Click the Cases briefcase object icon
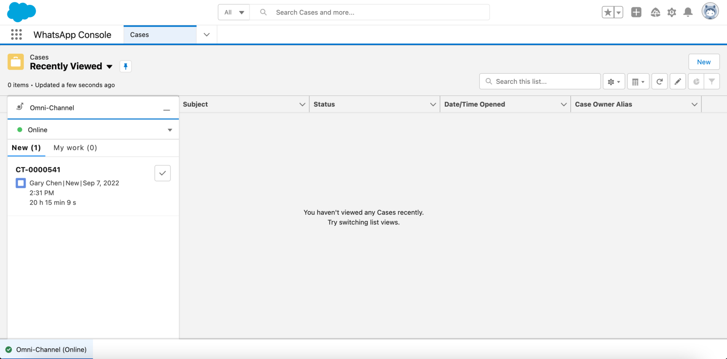This screenshot has height=359, width=727. (x=16, y=62)
